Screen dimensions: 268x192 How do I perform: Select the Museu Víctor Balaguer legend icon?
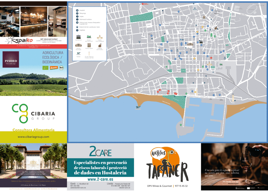coord(100,37)
